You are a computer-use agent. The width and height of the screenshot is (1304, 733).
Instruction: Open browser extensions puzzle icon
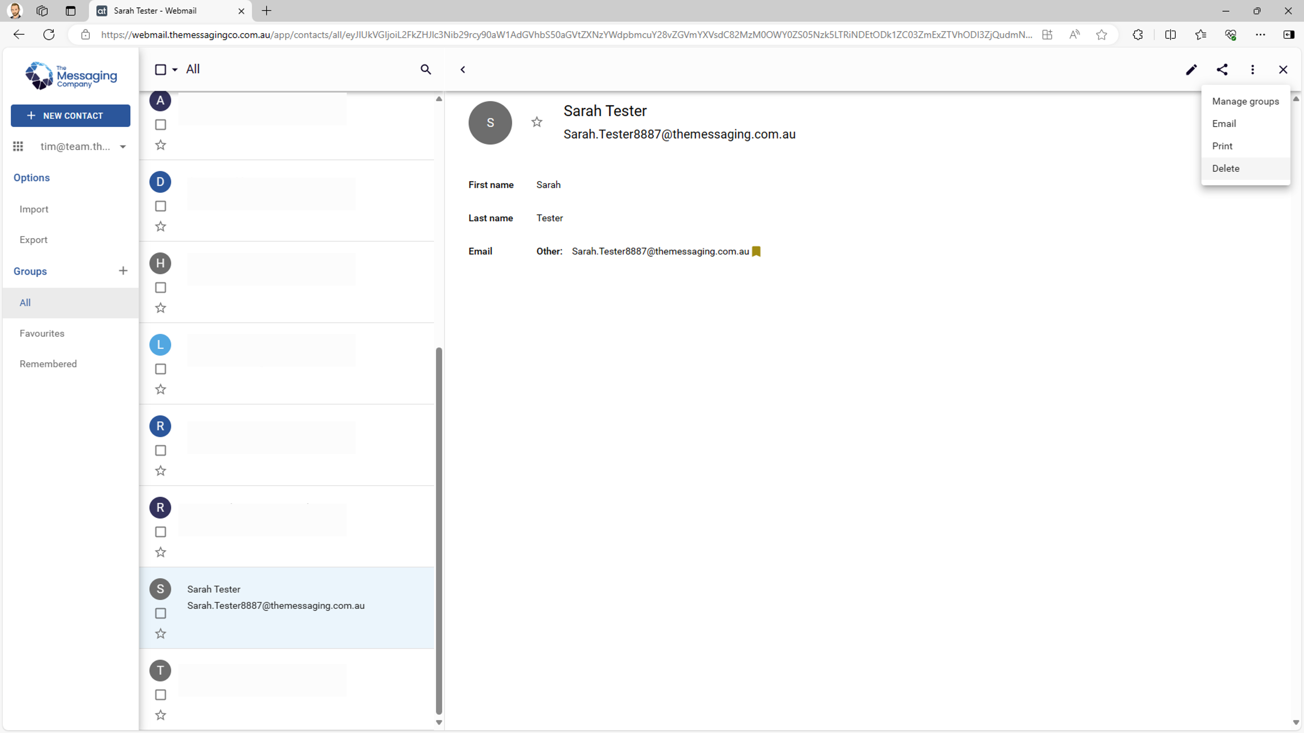point(1137,34)
